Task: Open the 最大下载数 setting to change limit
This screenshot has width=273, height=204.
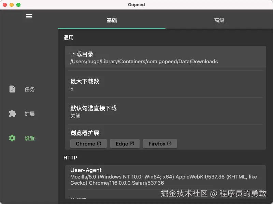Action: pyautogui.click(x=166, y=84)
